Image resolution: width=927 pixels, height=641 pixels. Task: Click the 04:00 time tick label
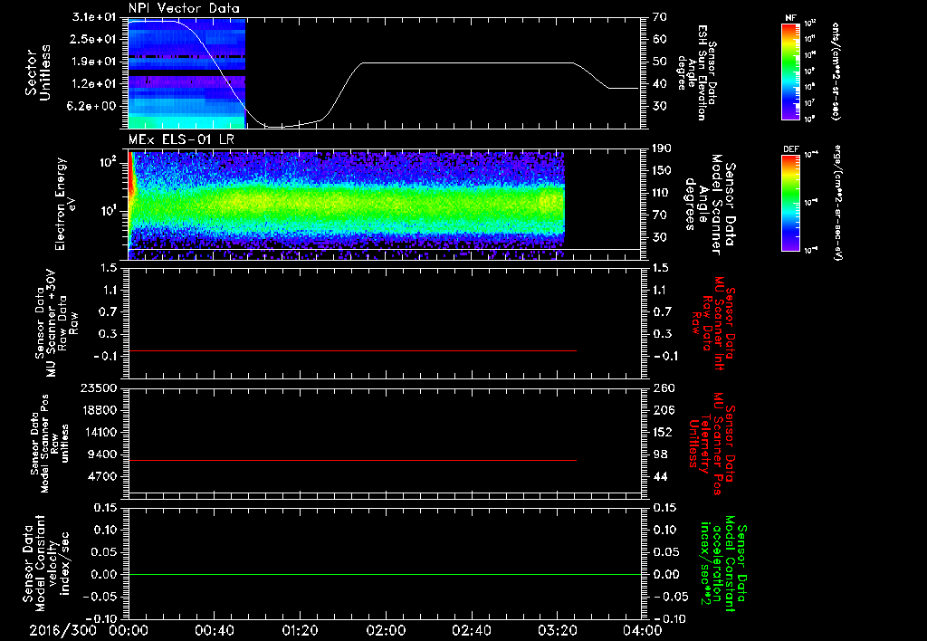tap(643, 630)
